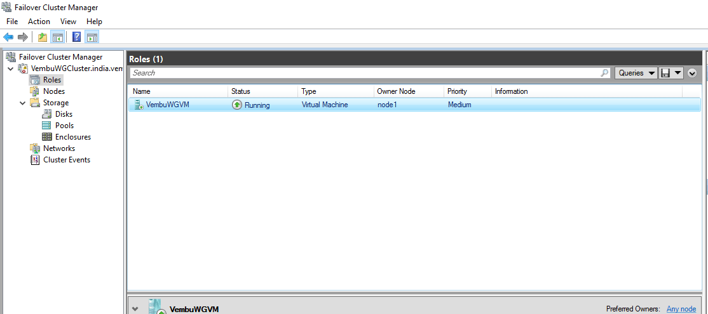Click the Enclosures icon in the tree
Viewport: 708px width, 314px height.
[46, 137]
